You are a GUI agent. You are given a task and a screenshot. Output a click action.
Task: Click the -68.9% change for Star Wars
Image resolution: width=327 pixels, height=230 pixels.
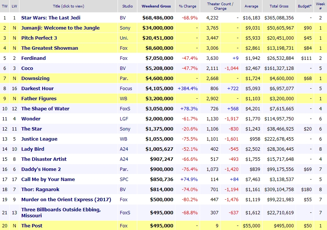(x=190, y=18)
